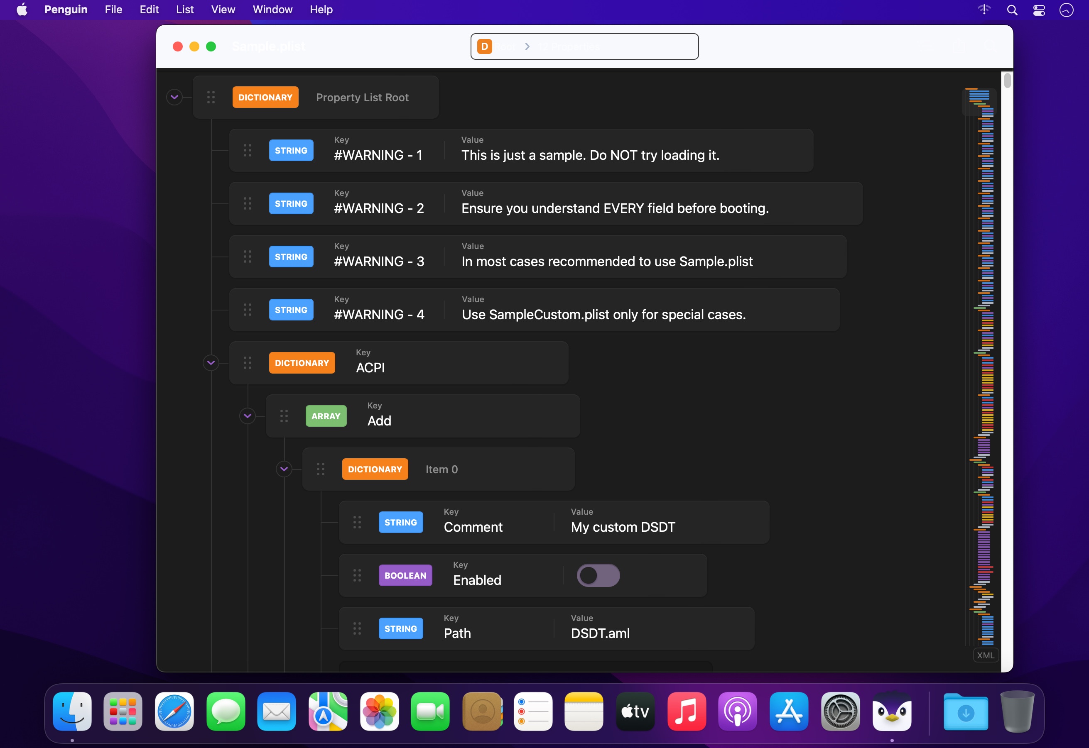Click the XML button below minimap

click(x=985, y=656)
